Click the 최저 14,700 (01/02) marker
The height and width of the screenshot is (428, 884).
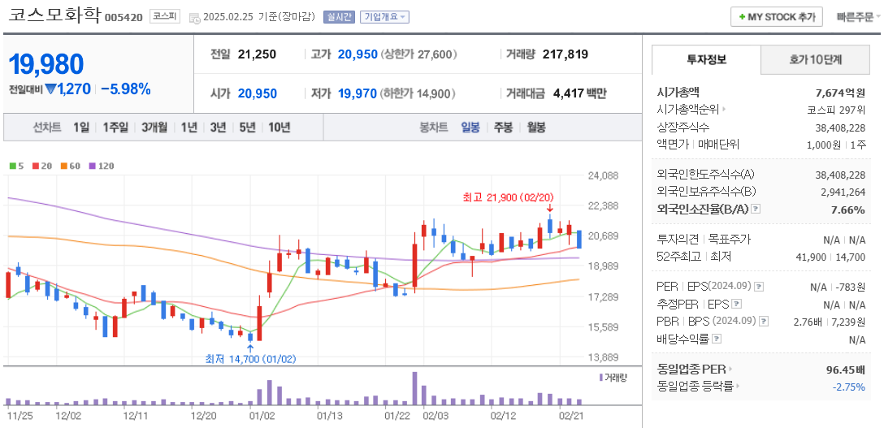coord(250,359)
